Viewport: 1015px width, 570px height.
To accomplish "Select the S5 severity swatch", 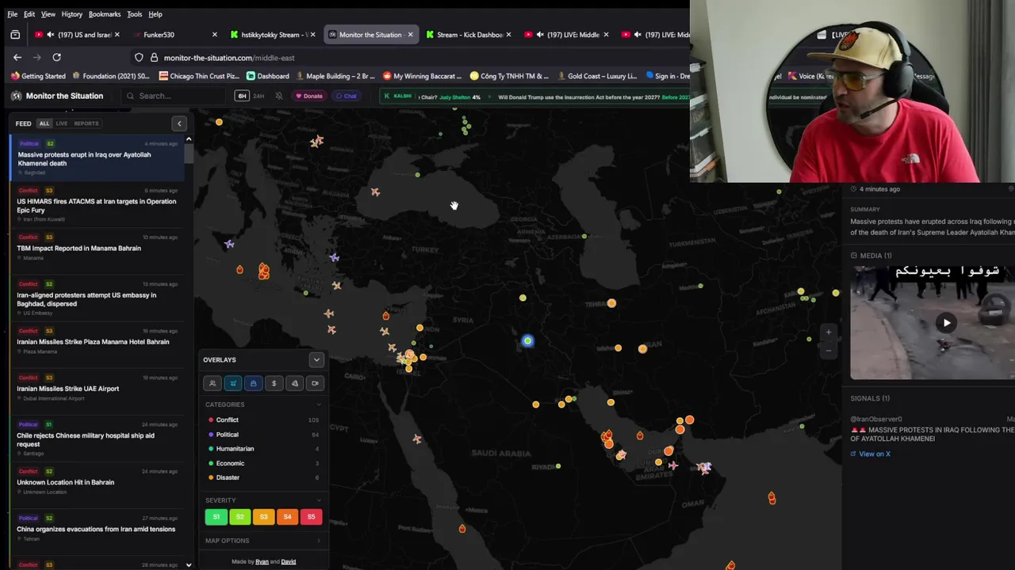I will point(311,517).
